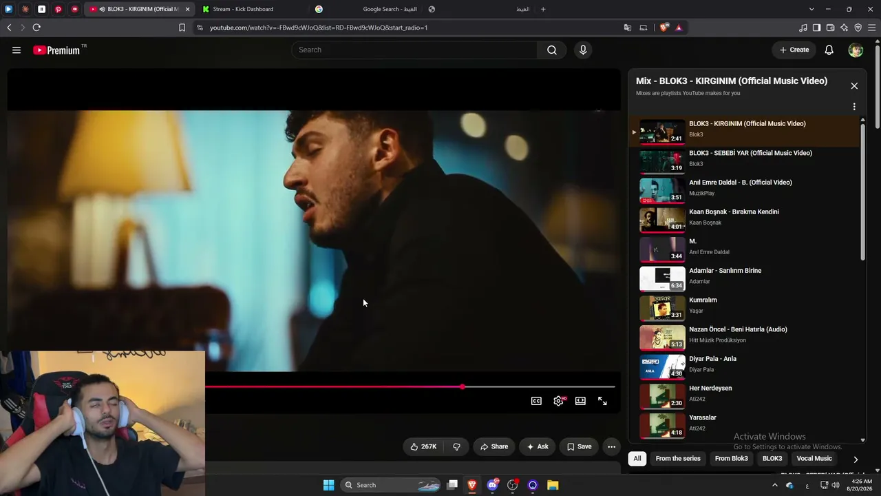The height and width of the screenshot is (496, 881).
Task: Focus the YouTube search field
Action: click(414, 50)
